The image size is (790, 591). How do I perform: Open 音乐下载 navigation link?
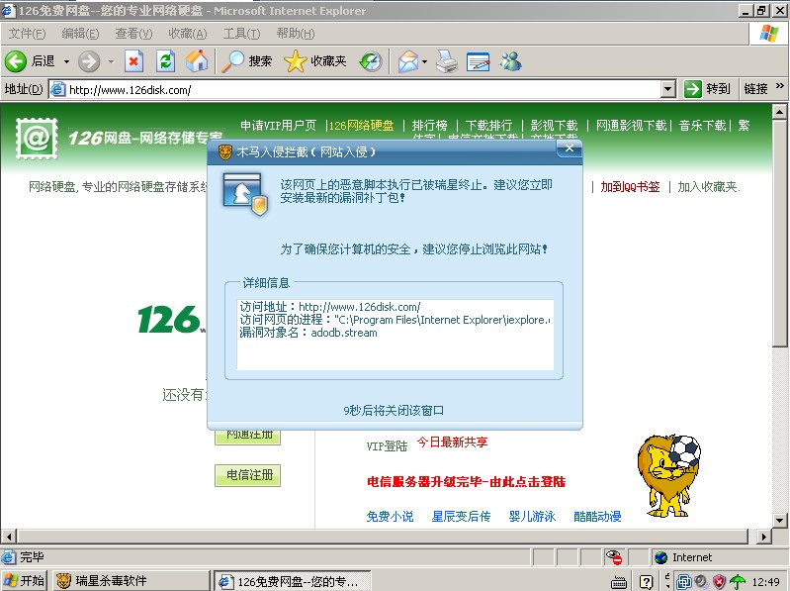[x=702, y=125]
